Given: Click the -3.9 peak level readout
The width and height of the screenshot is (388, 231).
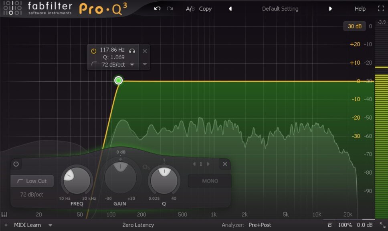Looking at the screenshot, I should (381, 22).
